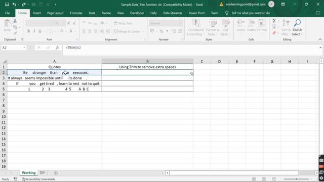Select the row 5 header

[x=4, y=89]
